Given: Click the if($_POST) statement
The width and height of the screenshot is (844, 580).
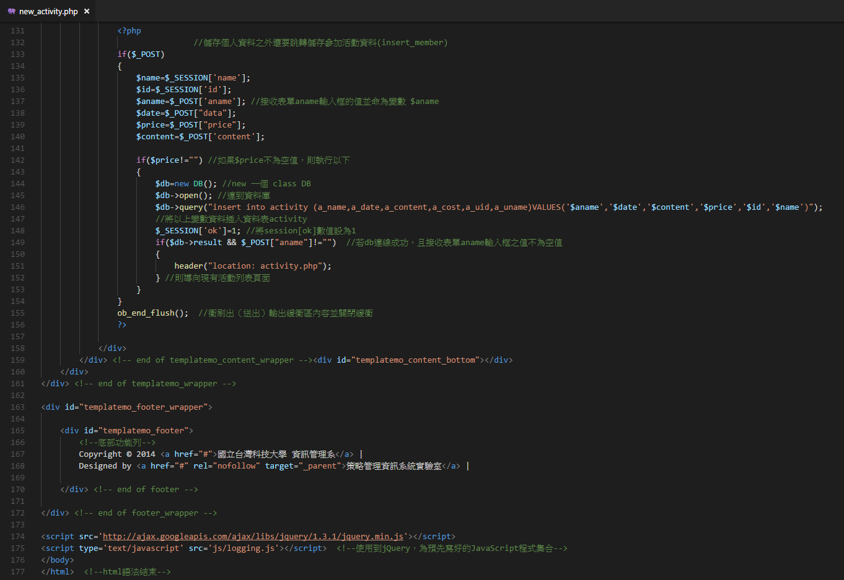Looking at the screenshot, I should tap(141, 54).
